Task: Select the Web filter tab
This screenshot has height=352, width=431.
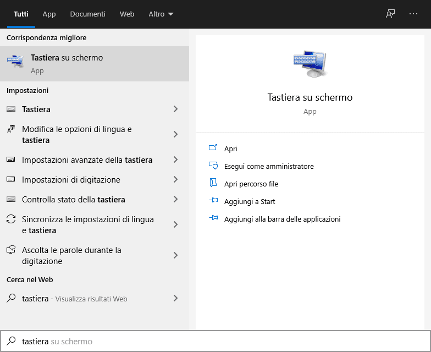Action: (x=127, y=14)
